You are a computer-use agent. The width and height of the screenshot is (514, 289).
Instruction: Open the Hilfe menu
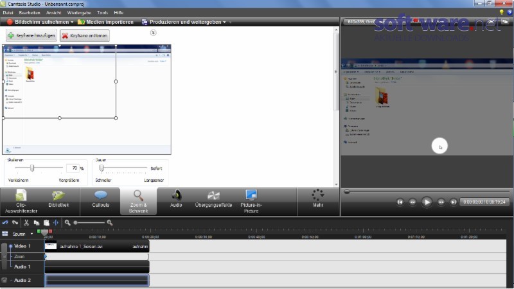click(x=119, y=13)
